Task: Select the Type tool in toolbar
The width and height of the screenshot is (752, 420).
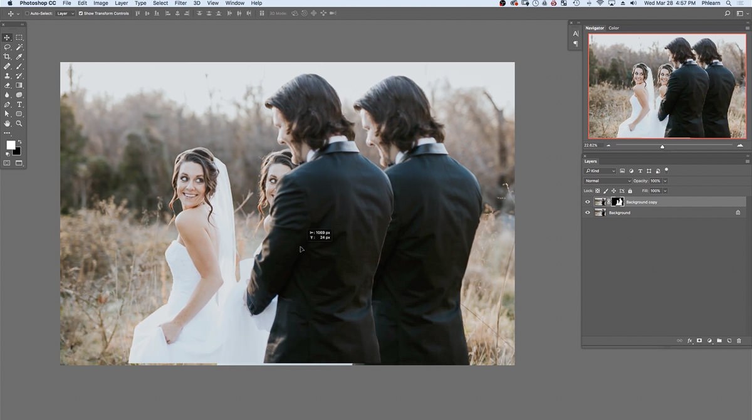Action: click(19, 105)
